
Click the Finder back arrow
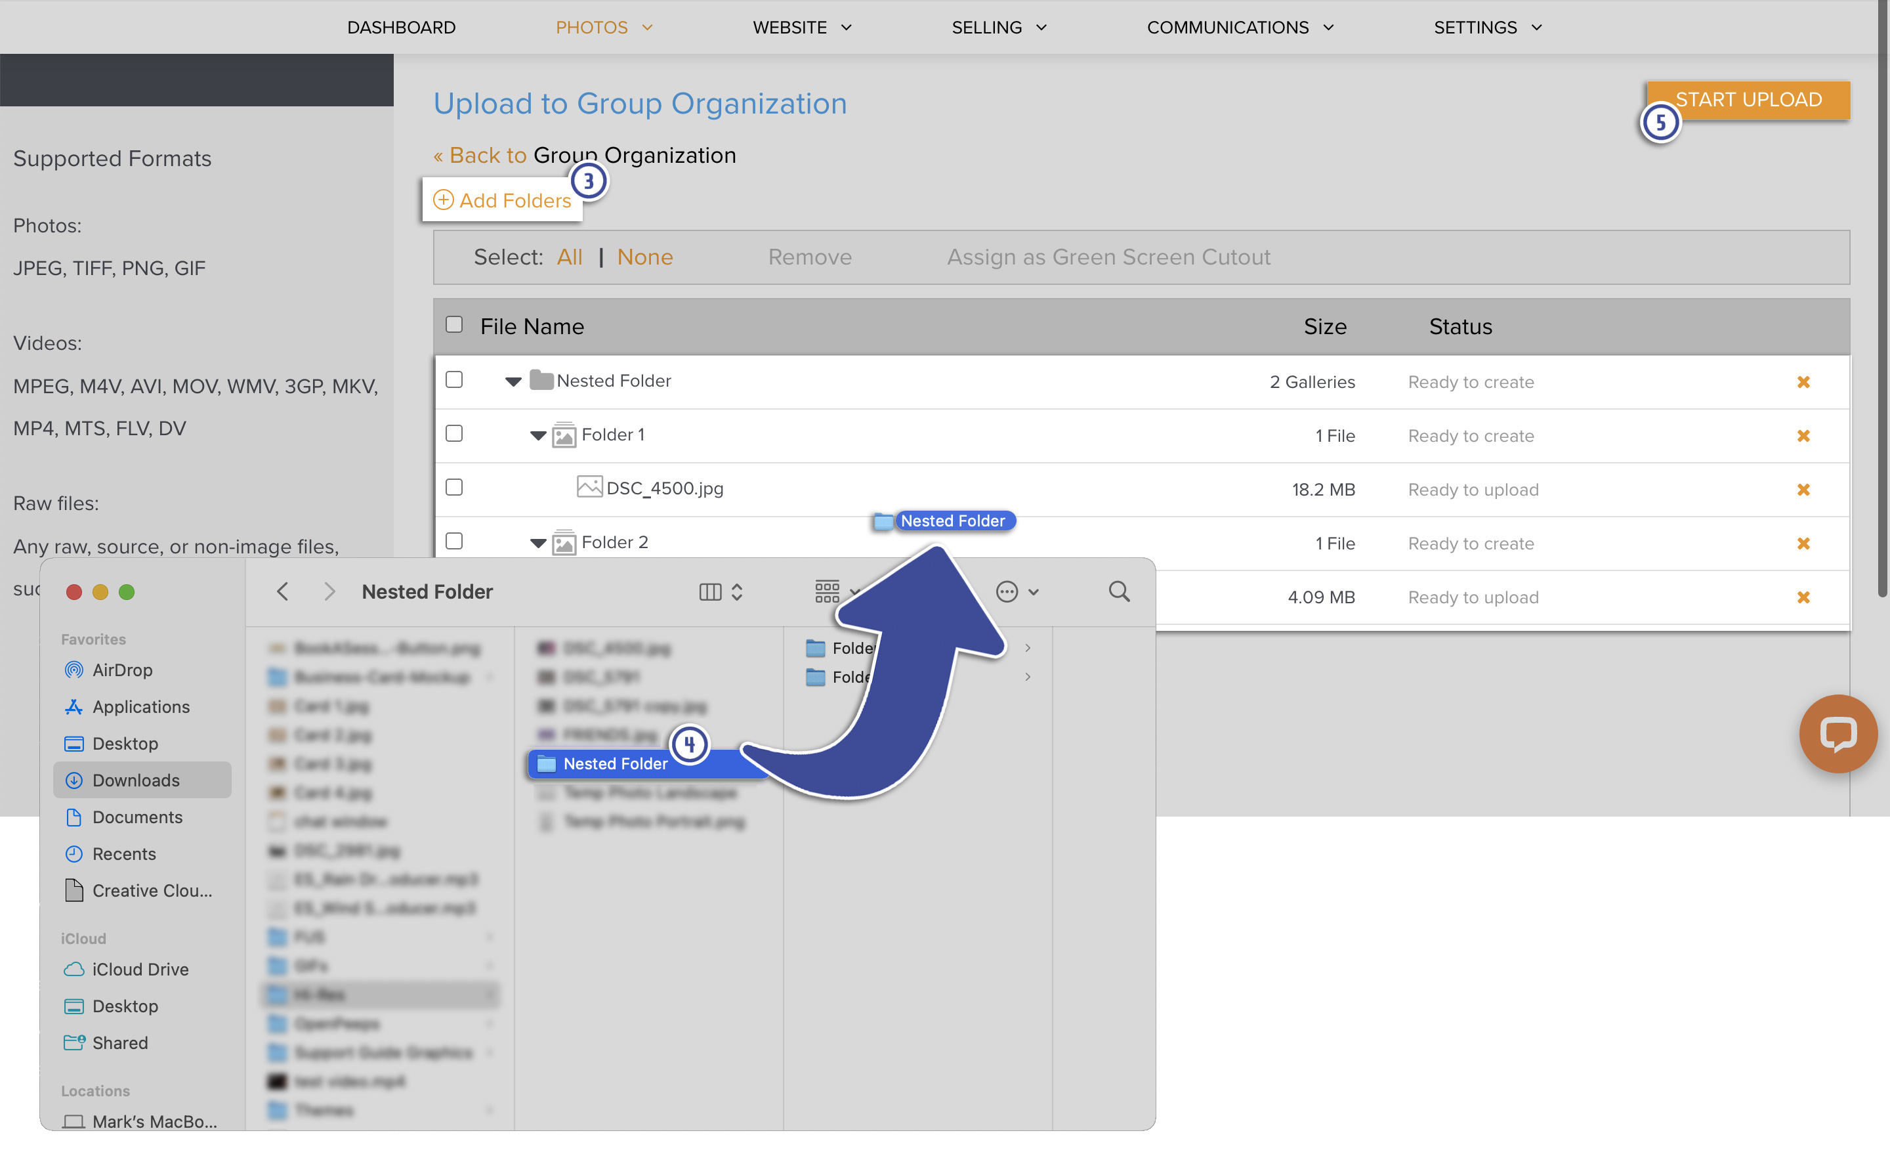pyautogui.click(x=282, y=591)
